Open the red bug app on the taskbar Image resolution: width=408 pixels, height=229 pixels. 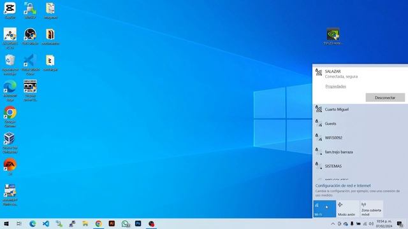[x=152, y=223]
